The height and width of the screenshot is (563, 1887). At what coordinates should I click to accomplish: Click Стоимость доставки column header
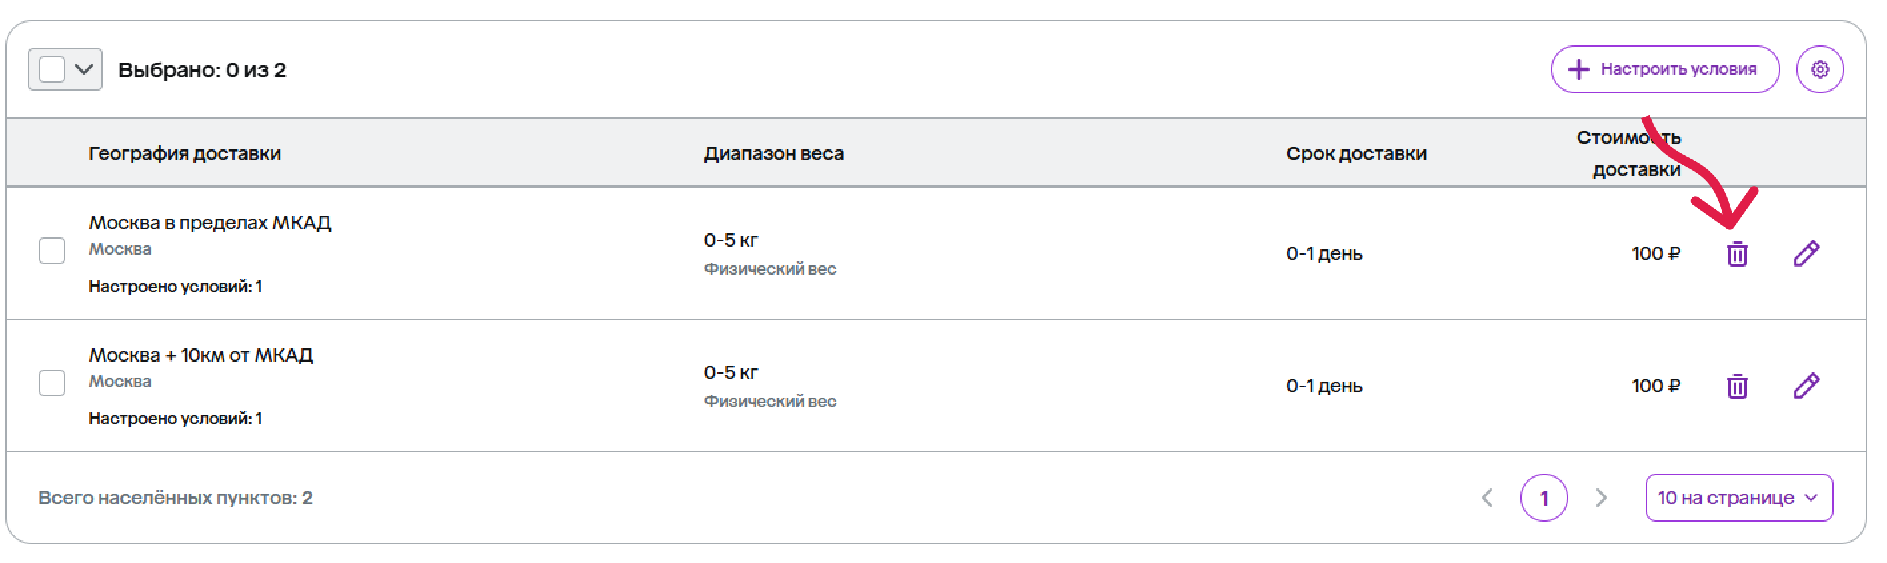[1629, 153]
